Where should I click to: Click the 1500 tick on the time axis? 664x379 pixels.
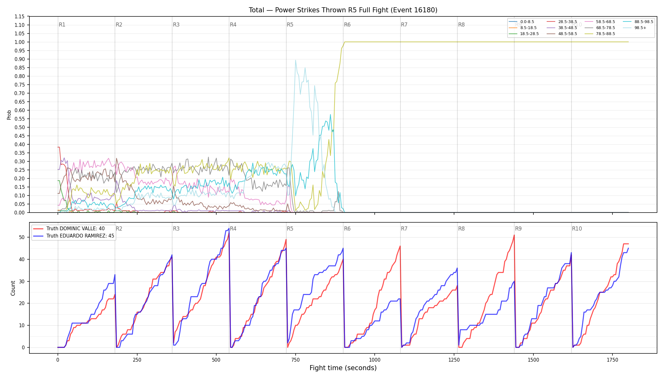coord(533,360)
